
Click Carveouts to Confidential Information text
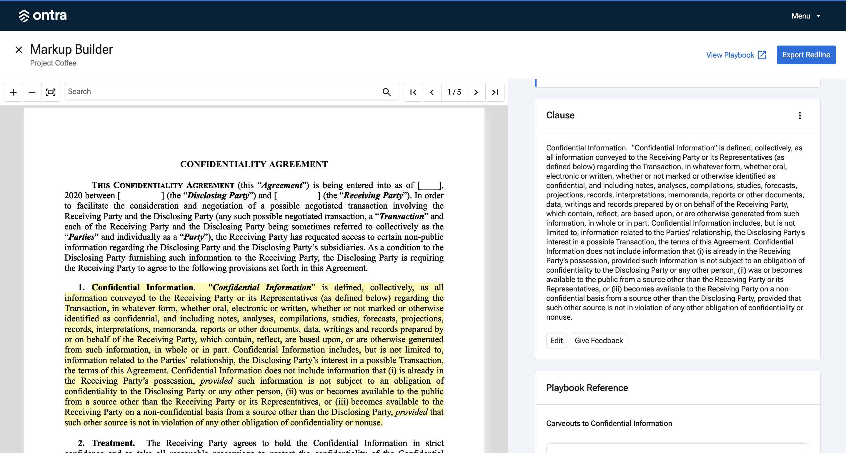[x=609, y=424]
